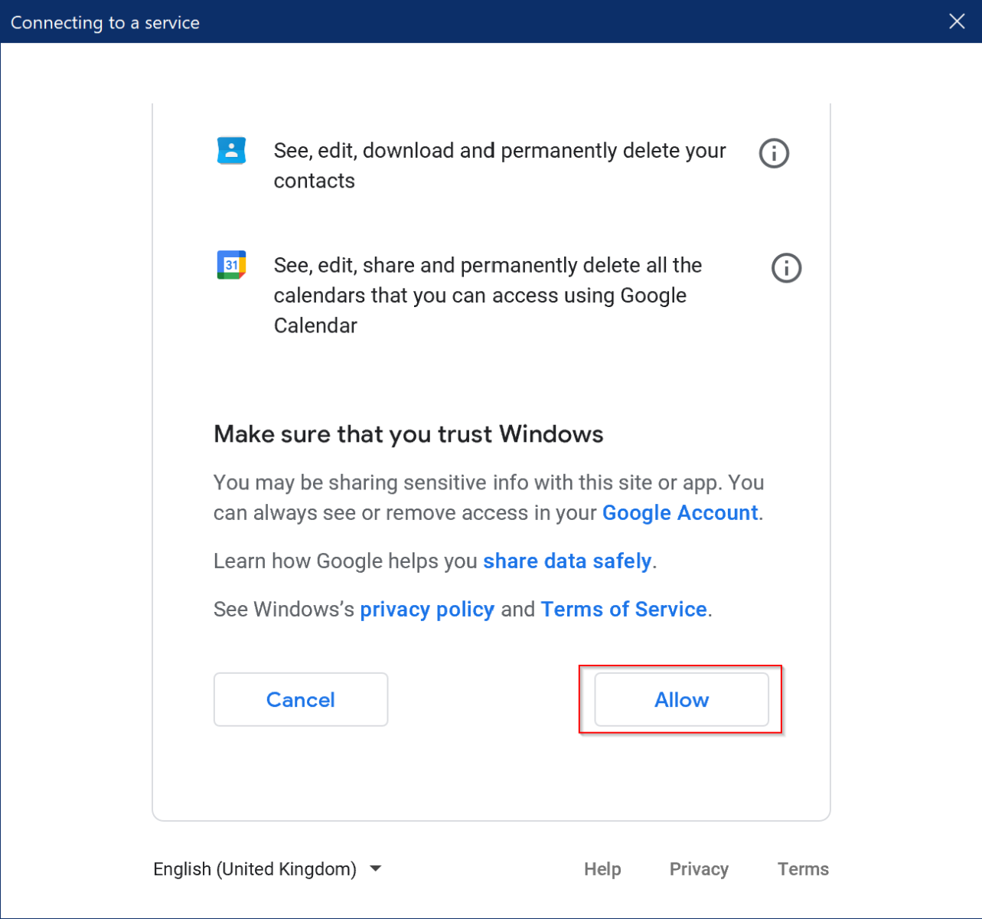The width and height of the screenshot is (982, 919).
Task: Open the share data safely link
Action: (x=567, y=561)
